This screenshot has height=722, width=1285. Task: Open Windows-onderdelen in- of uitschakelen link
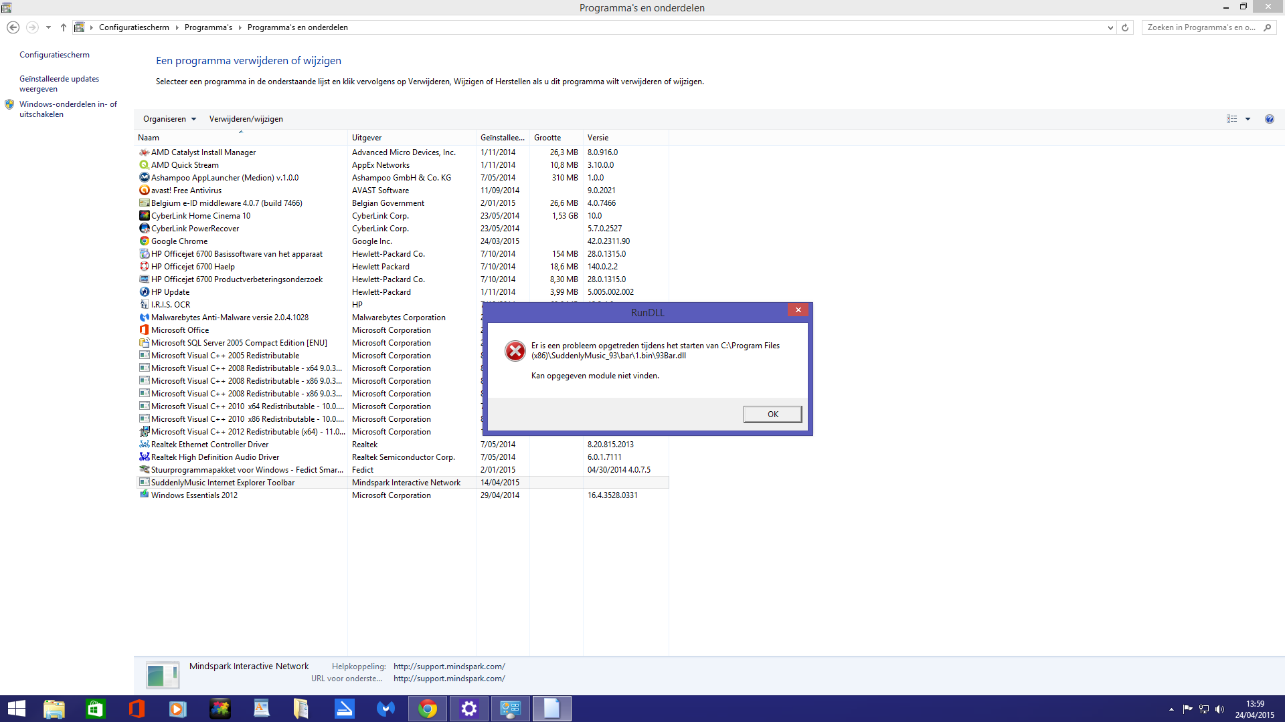pos(68,109)
